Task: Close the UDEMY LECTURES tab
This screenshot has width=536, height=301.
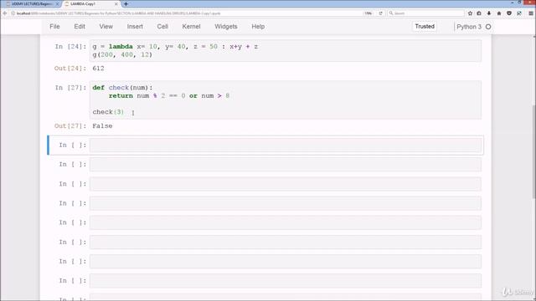Action: click(57, 4)
